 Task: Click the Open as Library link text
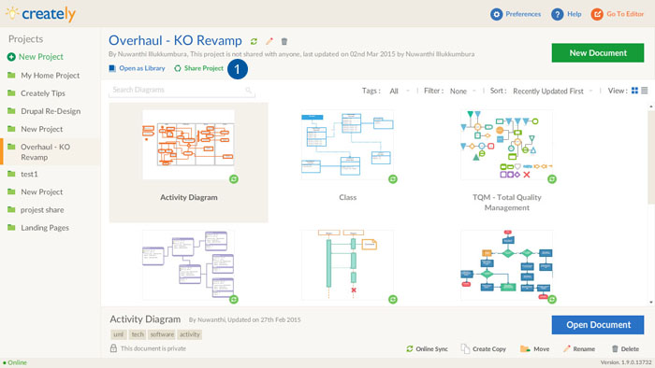click(x=142, y=68)
